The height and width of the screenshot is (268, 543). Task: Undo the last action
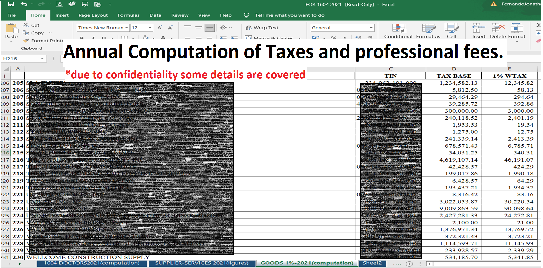pos(24,4)
